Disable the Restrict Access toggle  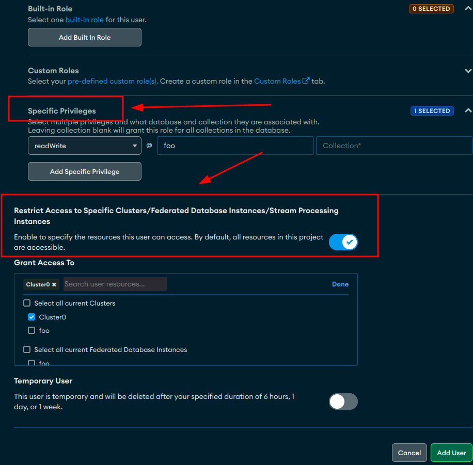point(343,242)
